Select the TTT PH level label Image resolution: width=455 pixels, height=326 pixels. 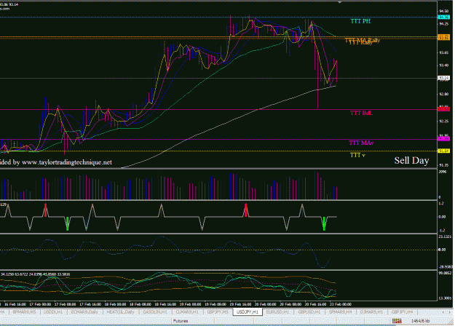(x=360, y=21)
